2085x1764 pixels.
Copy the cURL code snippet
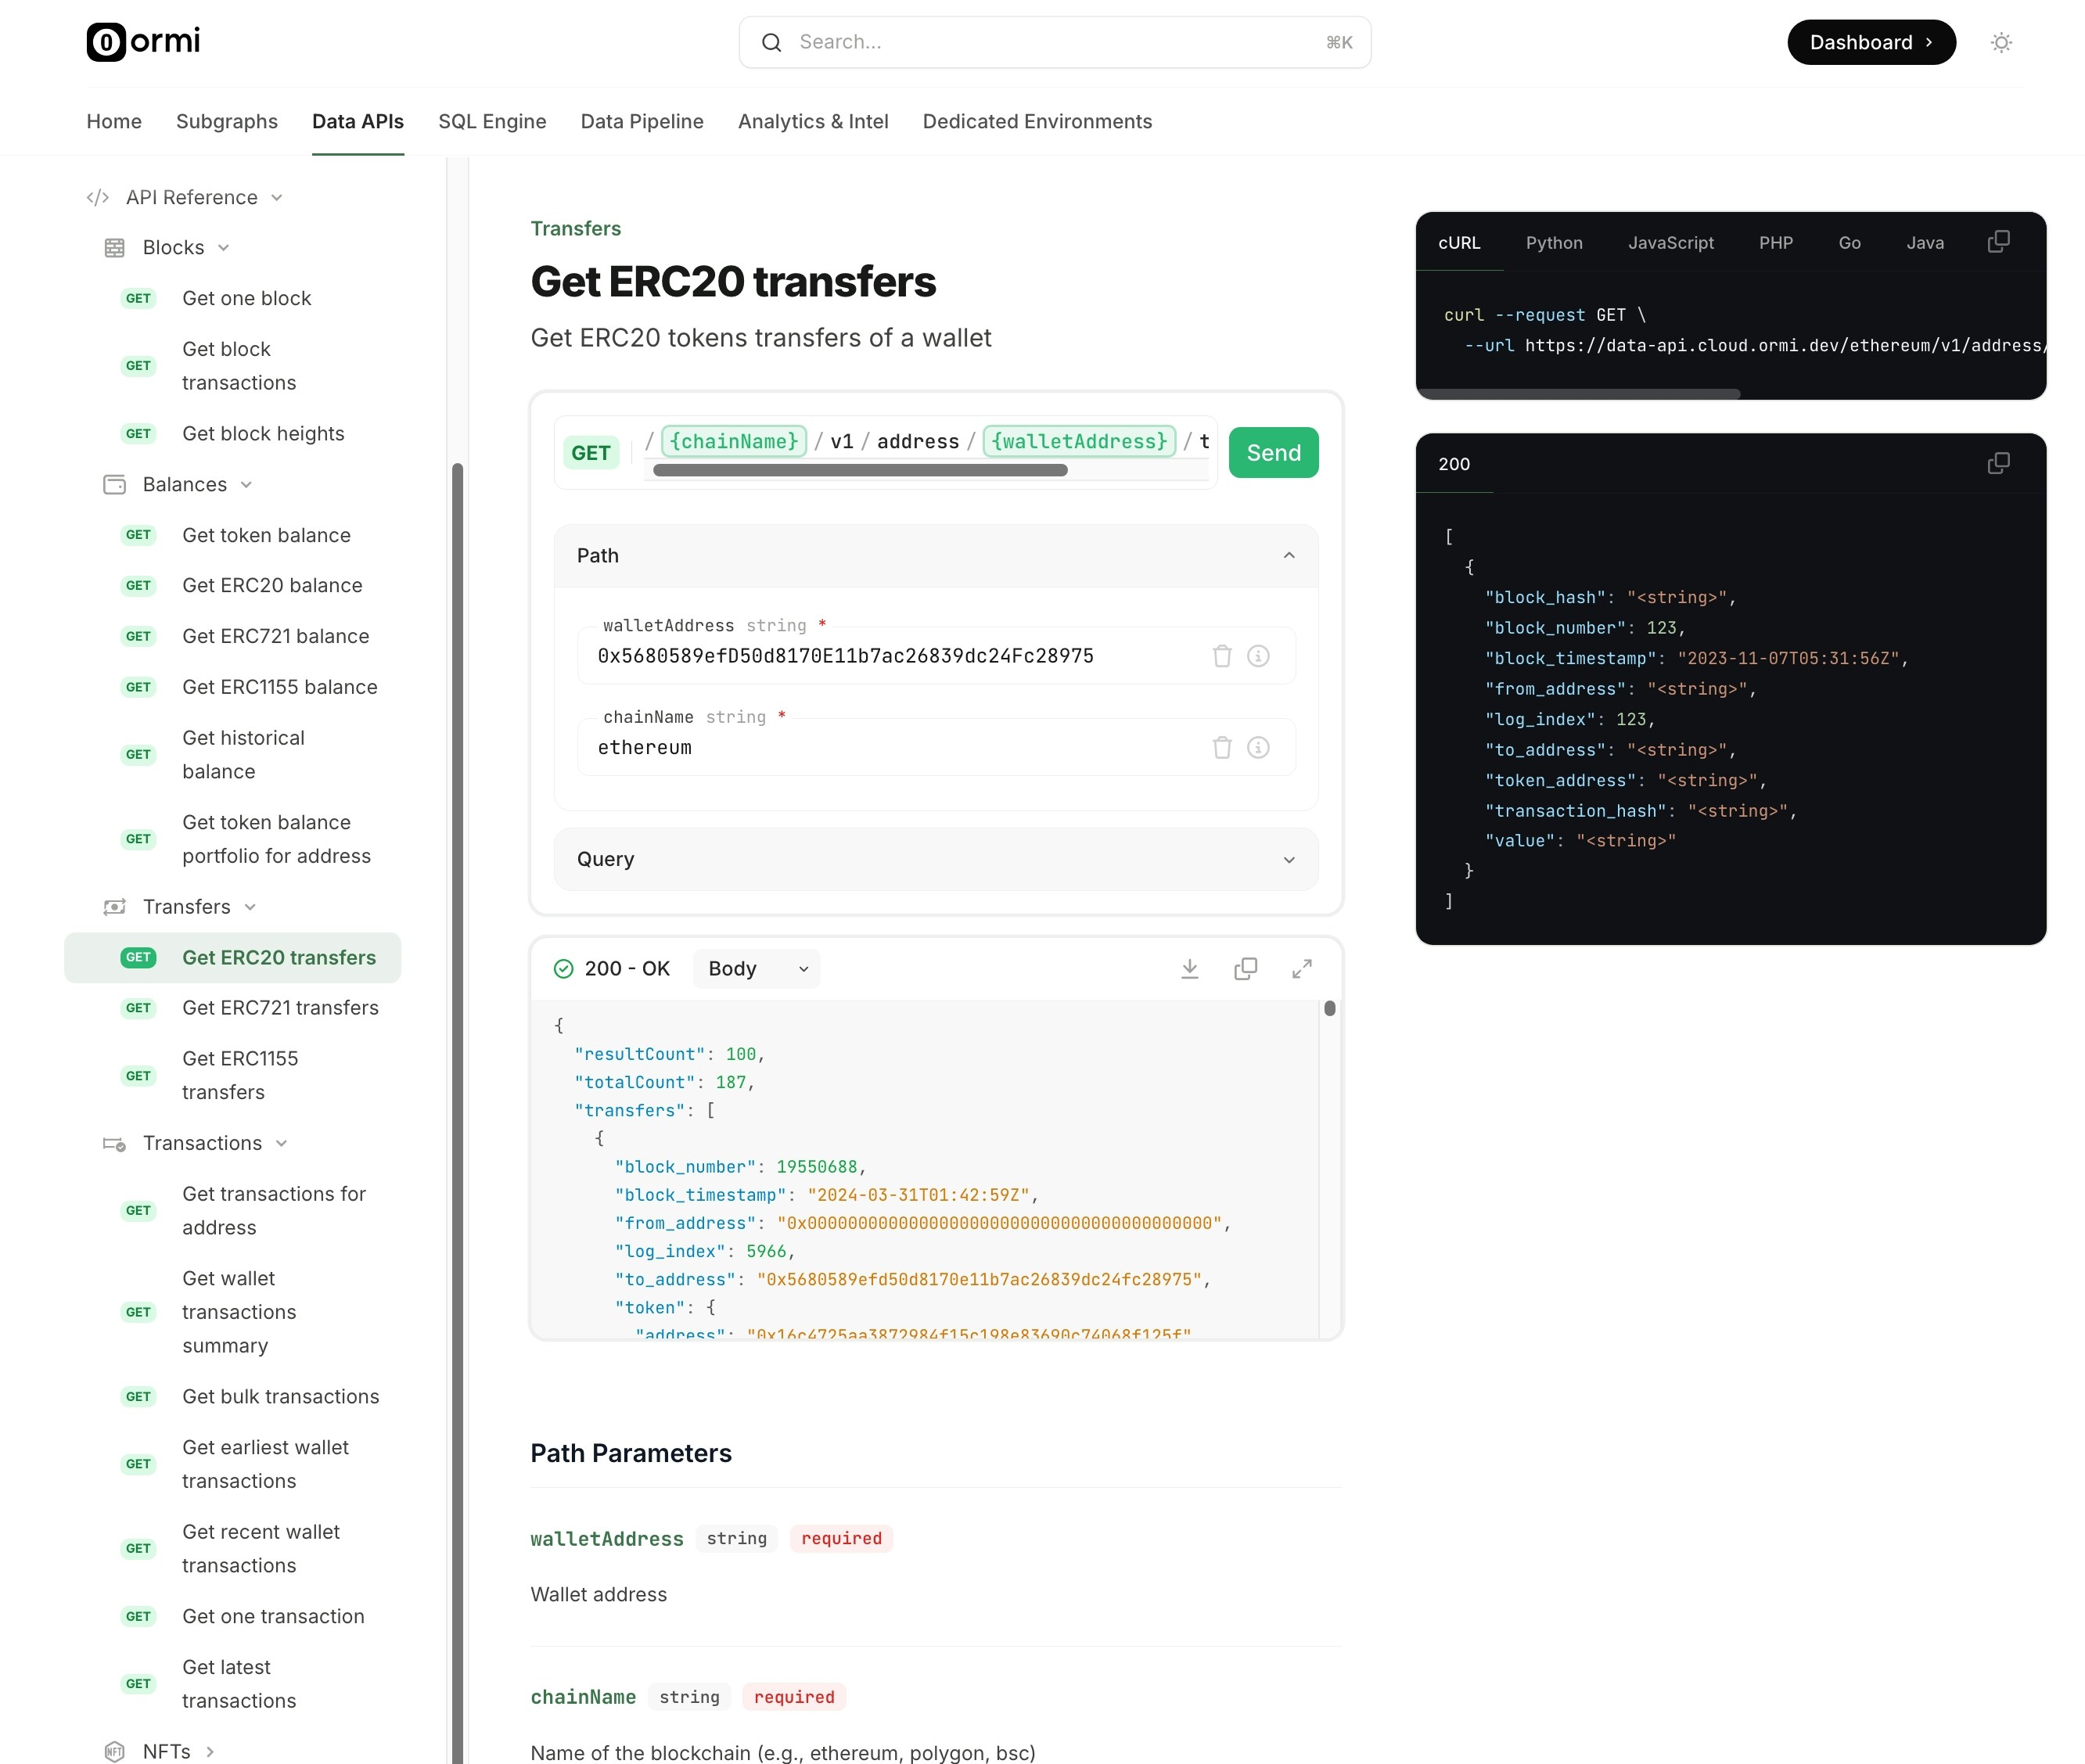(x=1998, y=242)
